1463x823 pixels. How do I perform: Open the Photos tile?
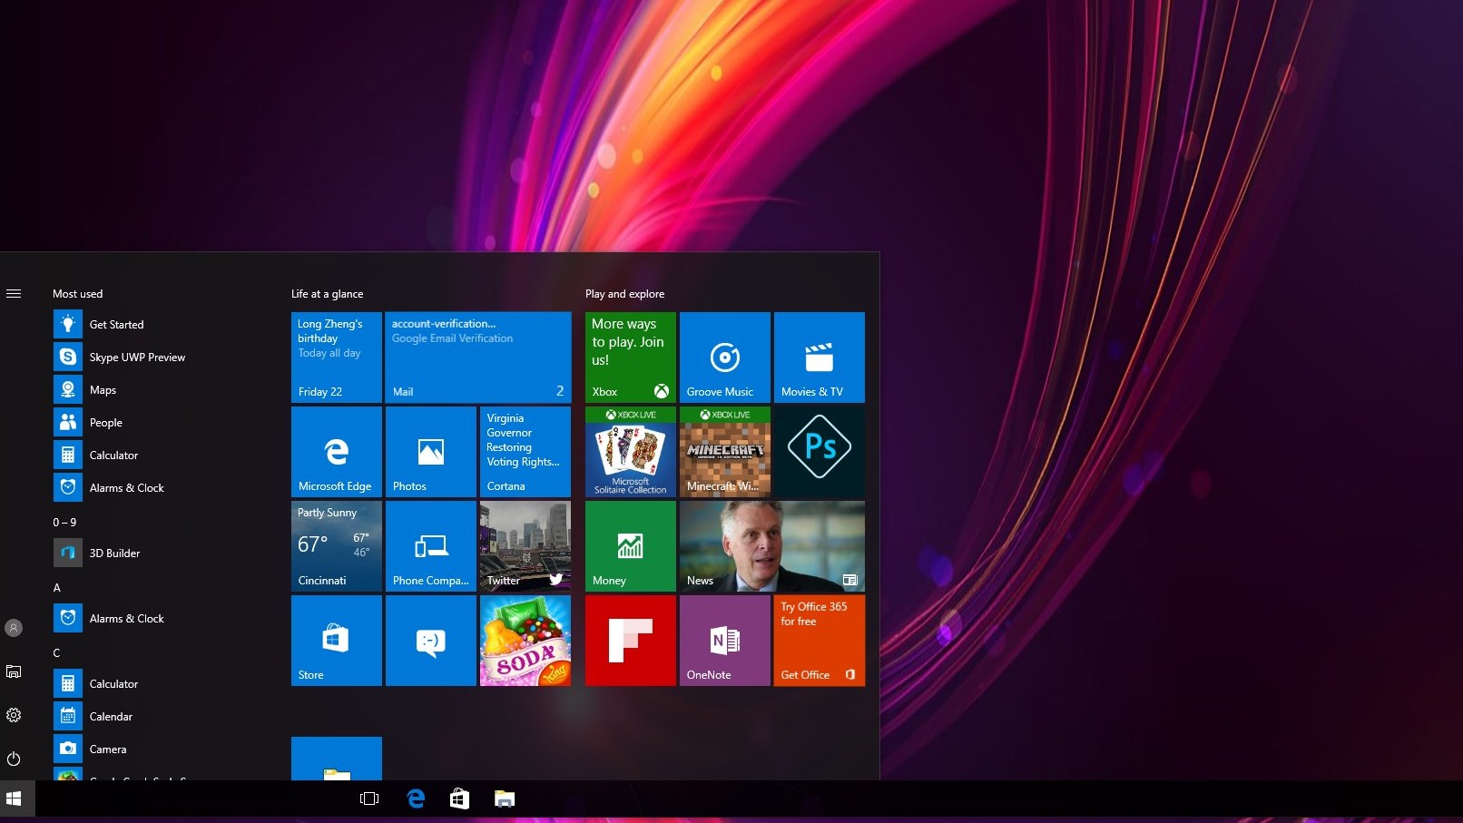431,452
